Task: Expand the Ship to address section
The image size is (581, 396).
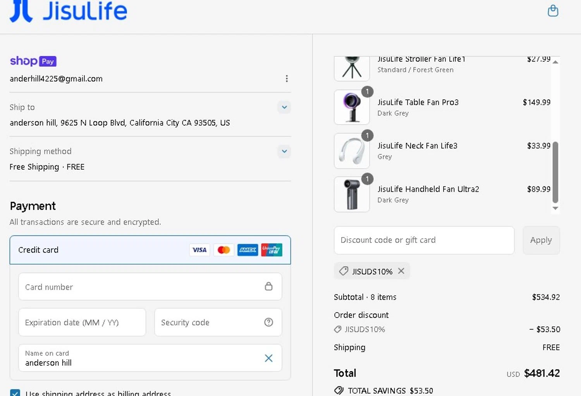Action: click(284, 107)
